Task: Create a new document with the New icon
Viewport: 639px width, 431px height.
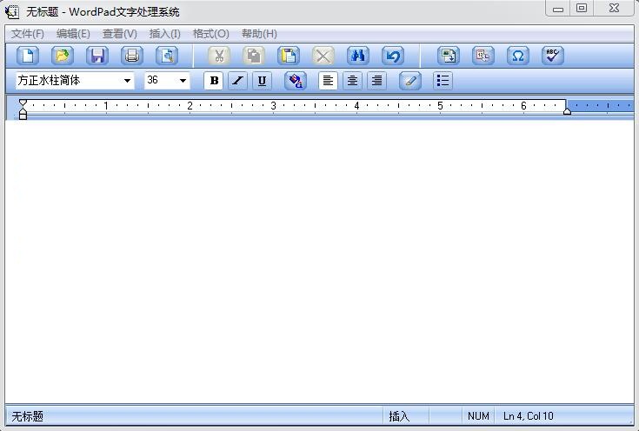Action: pyautogui.click(x=28, y=56)
